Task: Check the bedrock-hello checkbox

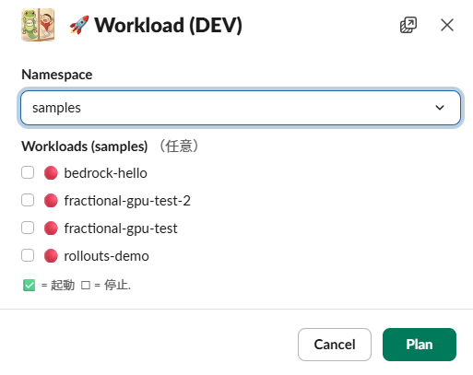Action: (28, 172)
